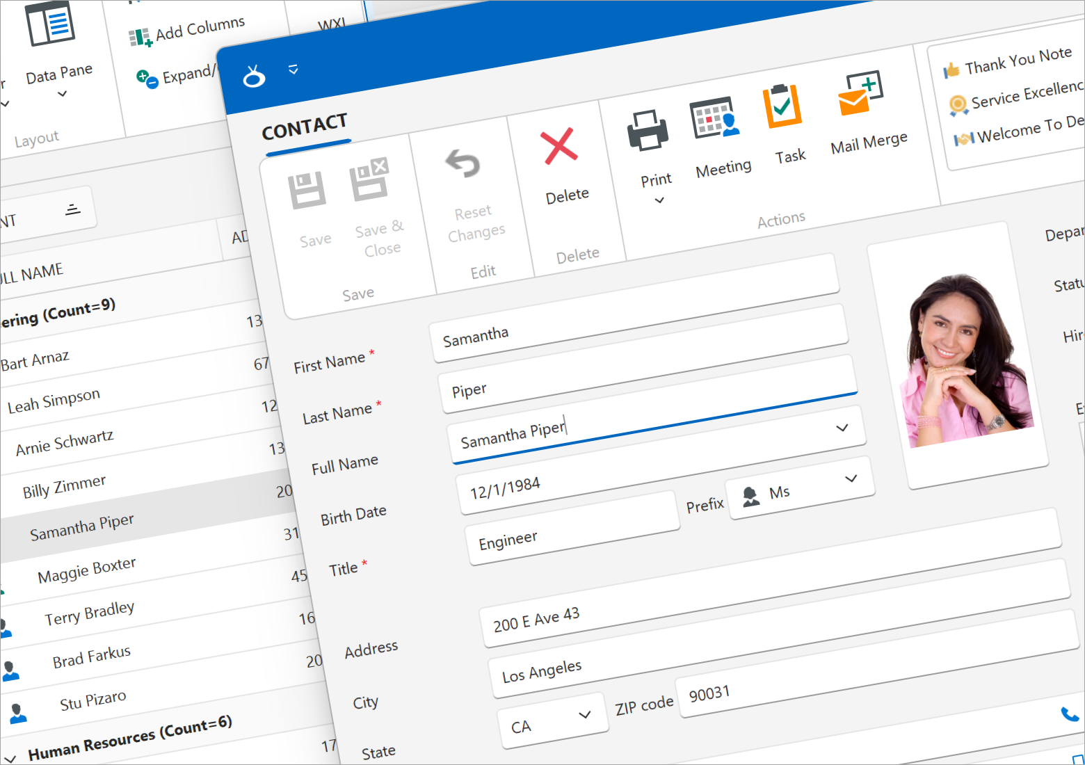This screenshot has height=765, width=1085.
Task: Open the Prefix Ms dropdown arrow
Action: click(851, 478)
